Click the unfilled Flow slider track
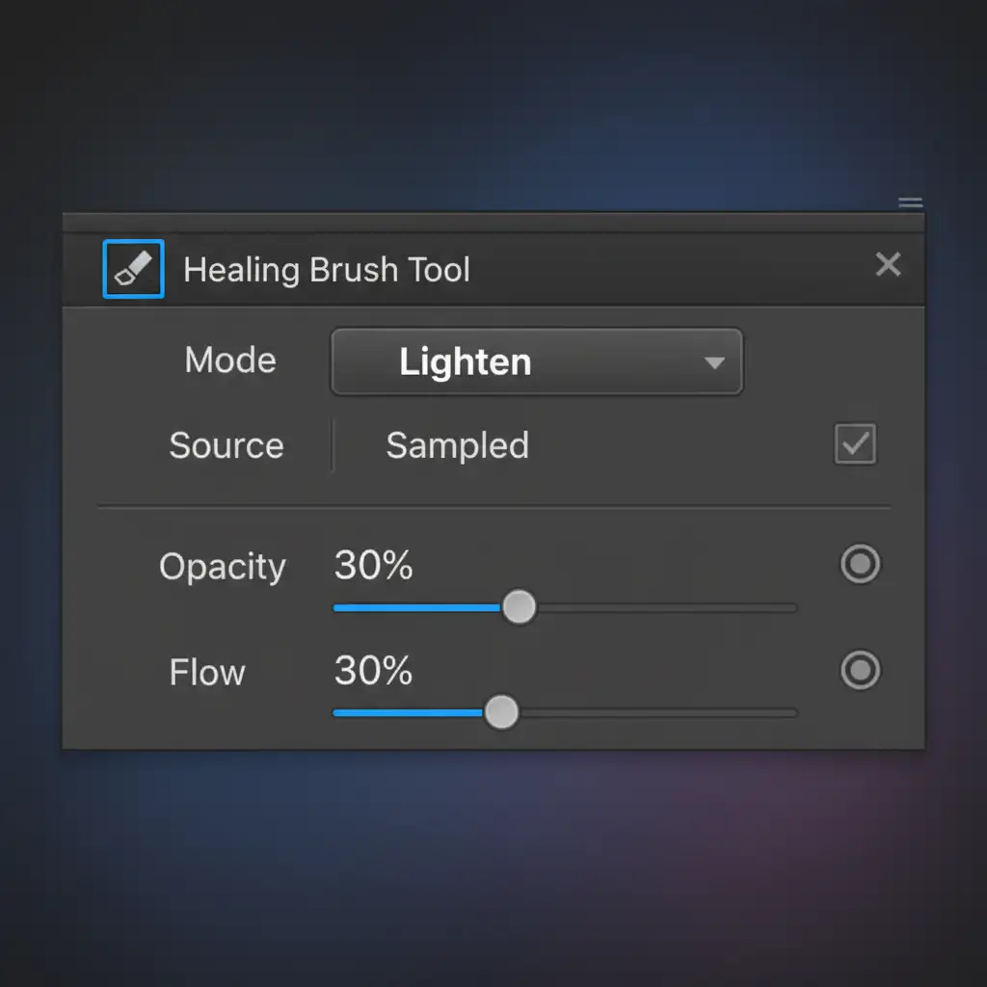The image size is (987, 987). pyautogui.click(x=655, y=713)
